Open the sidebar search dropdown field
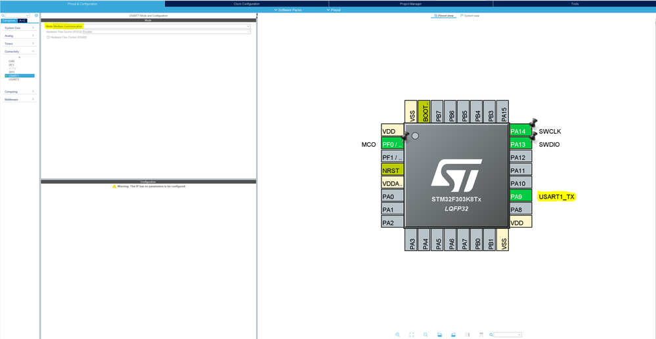Screen dimensions: 656x339 (17, 16)
